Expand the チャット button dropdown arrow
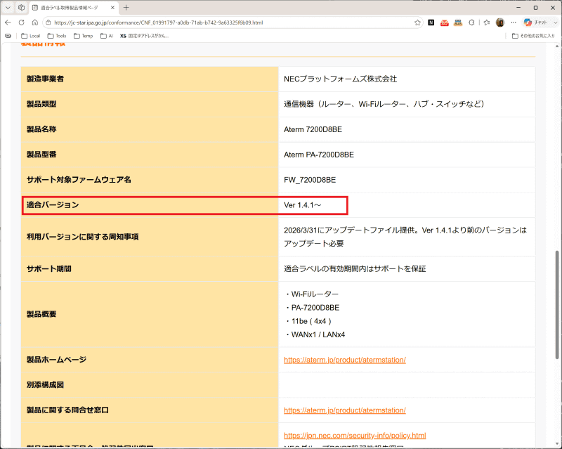 (x=555, y=22)
